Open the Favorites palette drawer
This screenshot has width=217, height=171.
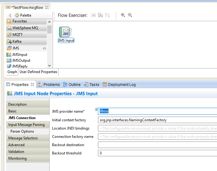[x=27, y=21]
